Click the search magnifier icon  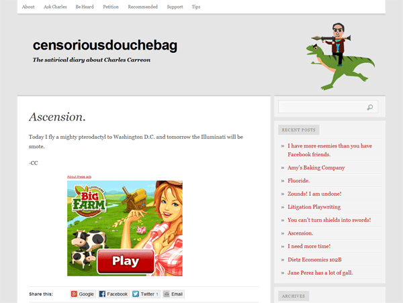point(370,107)
